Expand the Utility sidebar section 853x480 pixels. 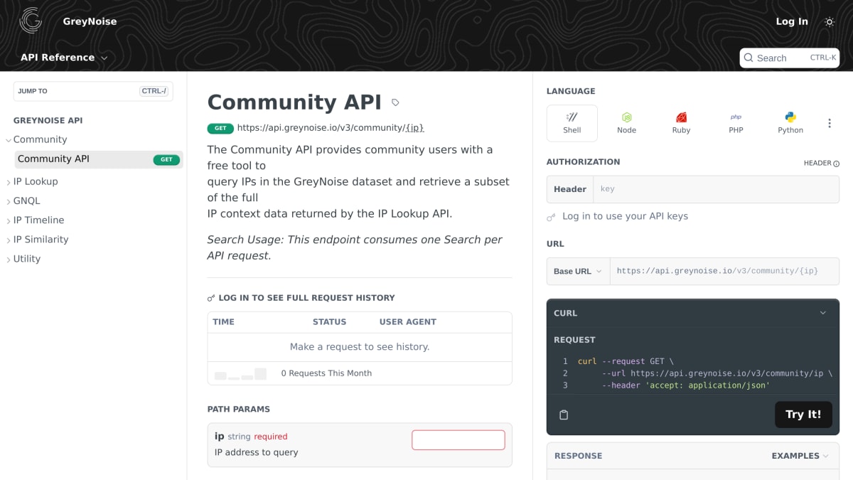[x=9, y=259]
